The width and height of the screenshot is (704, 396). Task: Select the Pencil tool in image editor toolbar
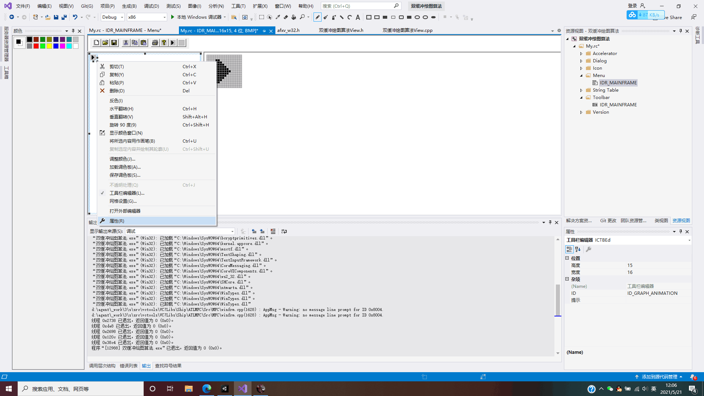318,17
